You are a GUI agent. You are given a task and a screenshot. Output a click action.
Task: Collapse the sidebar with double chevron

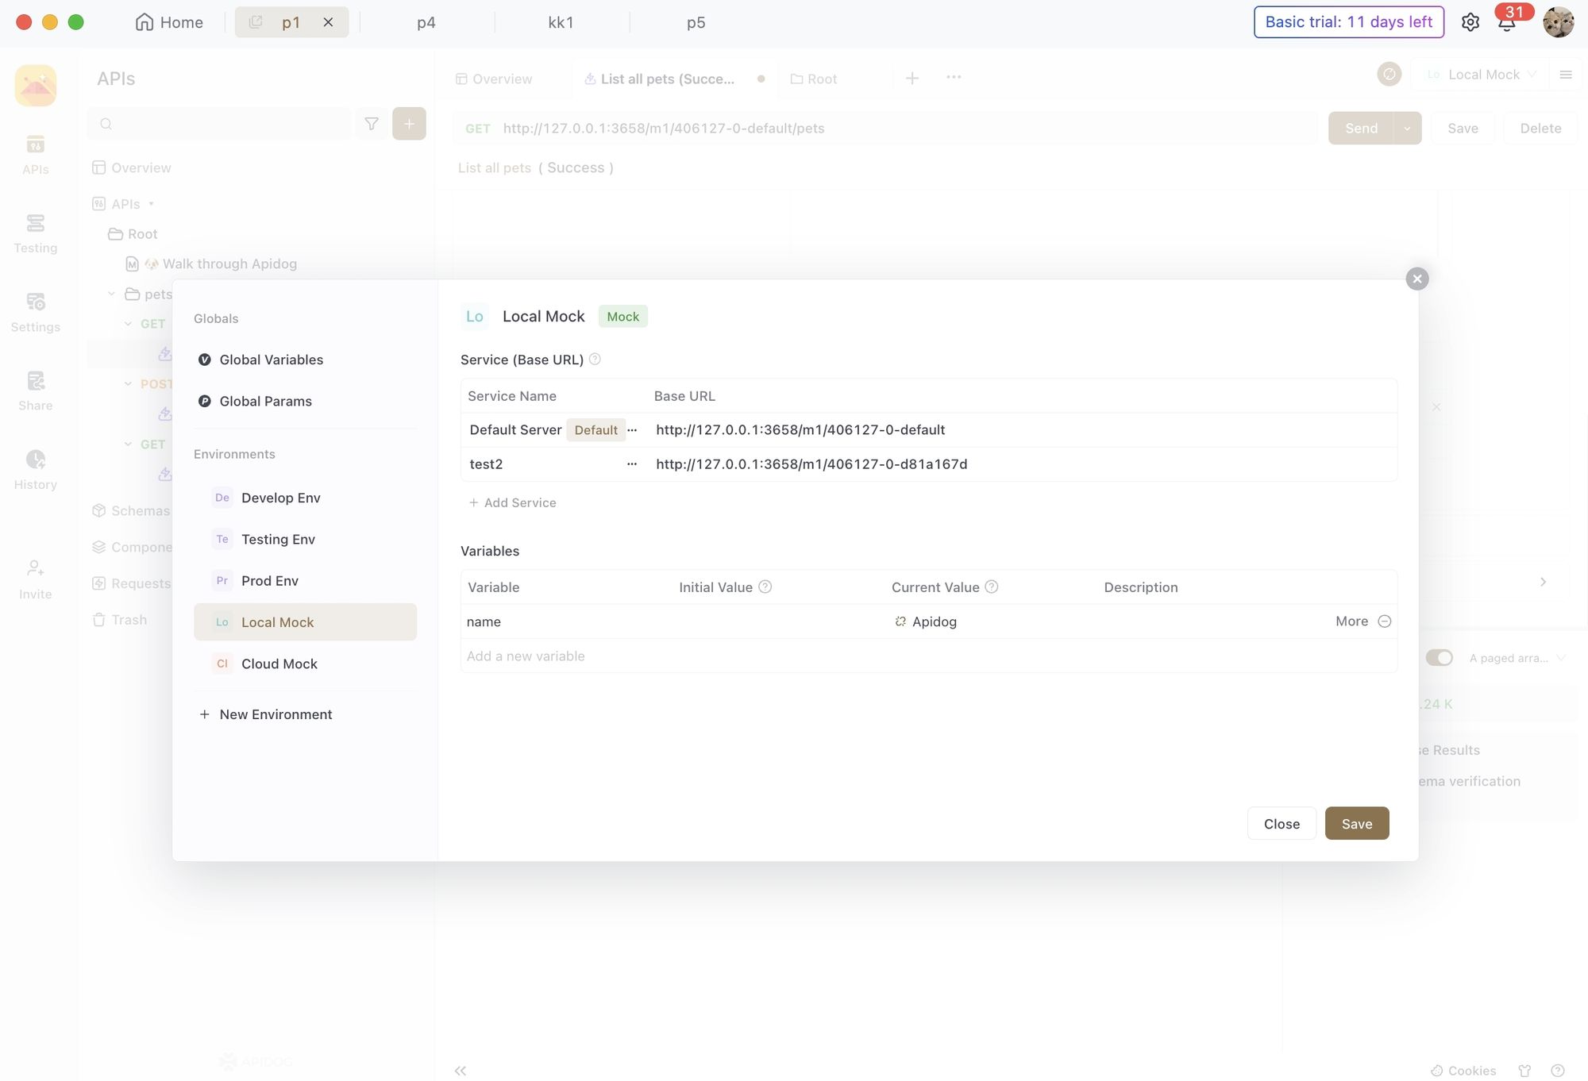tap(461, 1071)
